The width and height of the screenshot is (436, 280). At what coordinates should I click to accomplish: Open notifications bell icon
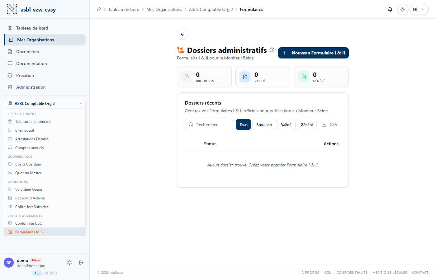(x=390, y=9)
